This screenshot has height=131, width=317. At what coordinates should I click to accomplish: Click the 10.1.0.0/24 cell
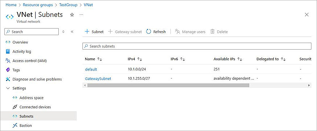point(137,69)
